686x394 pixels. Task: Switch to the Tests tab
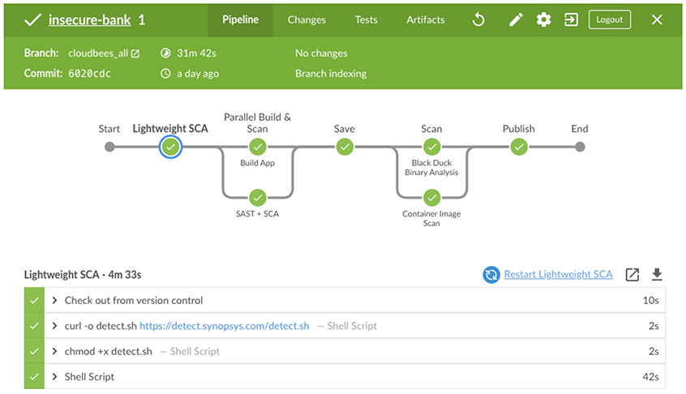(366, 19)
